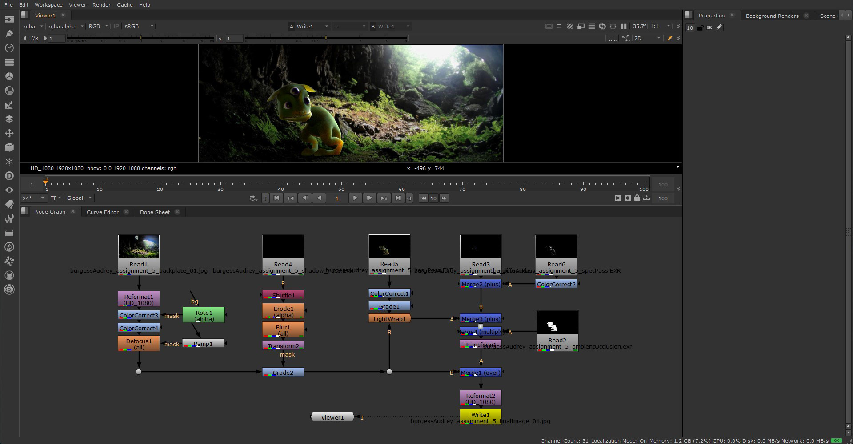Click the pause viewer updates icon
Image resolution: width=853 pixels, height=444 pixels.
pyautogui.click(x=624, y=26)
